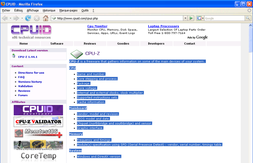Open the Historique menu
Image resolution: width=253 pixels, height=163 pixels.
49,11
